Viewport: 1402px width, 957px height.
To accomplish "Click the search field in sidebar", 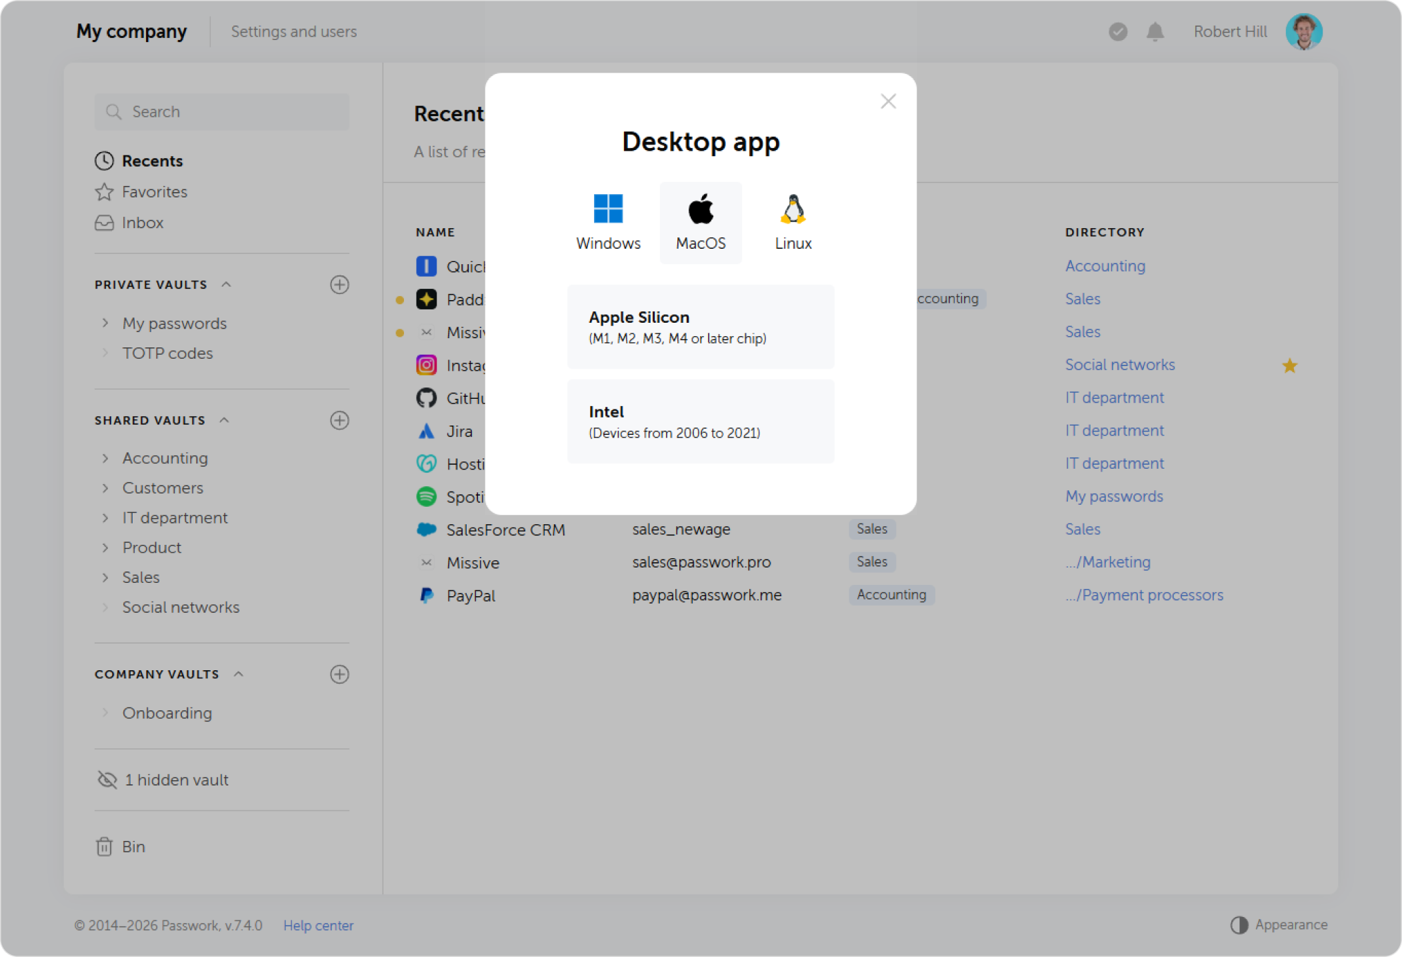I will click(221, 111).
